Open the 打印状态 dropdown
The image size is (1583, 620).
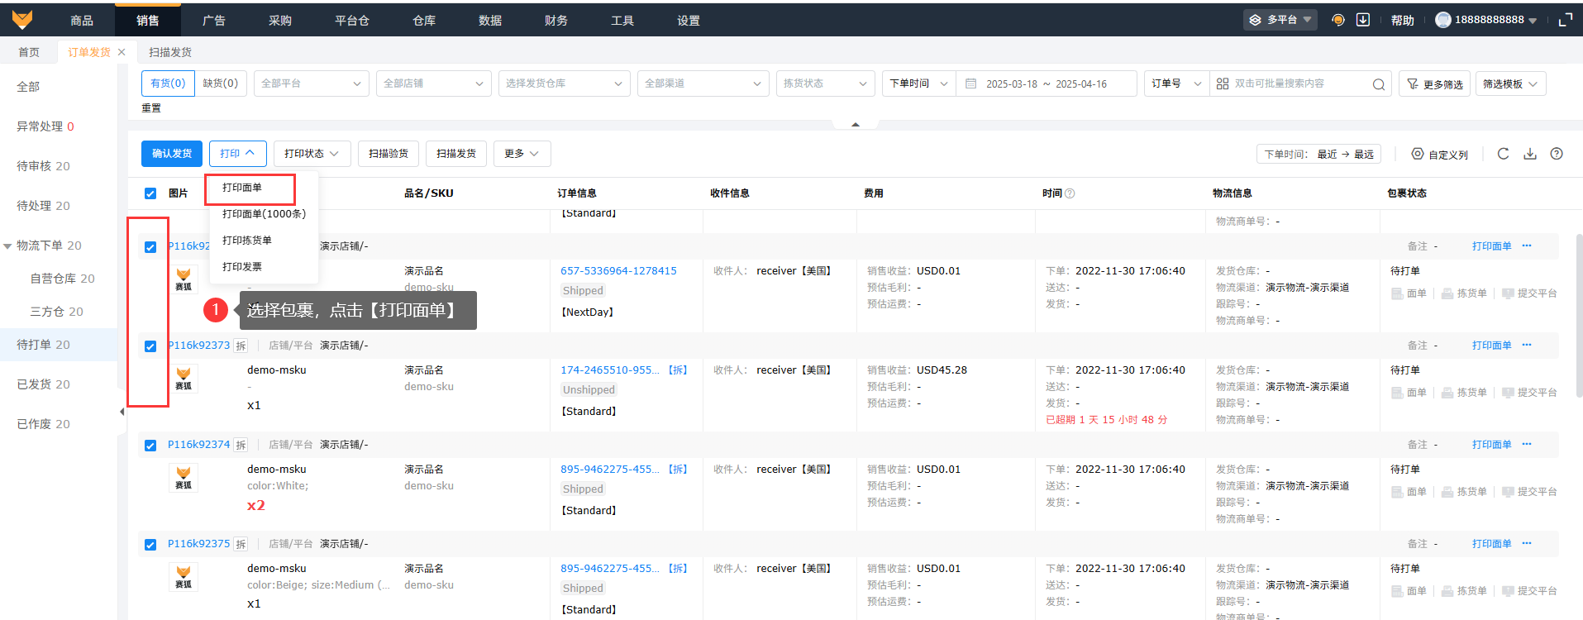[312, 154]
